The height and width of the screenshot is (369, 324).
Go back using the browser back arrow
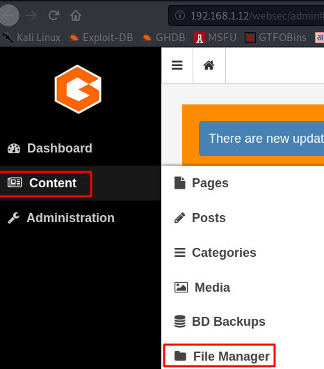pos(9,15)
